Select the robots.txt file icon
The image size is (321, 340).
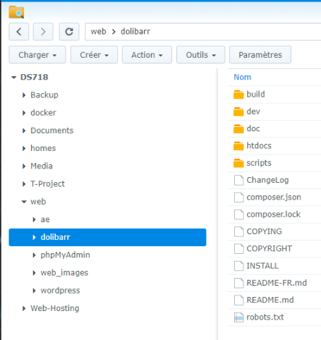point(238,317)
